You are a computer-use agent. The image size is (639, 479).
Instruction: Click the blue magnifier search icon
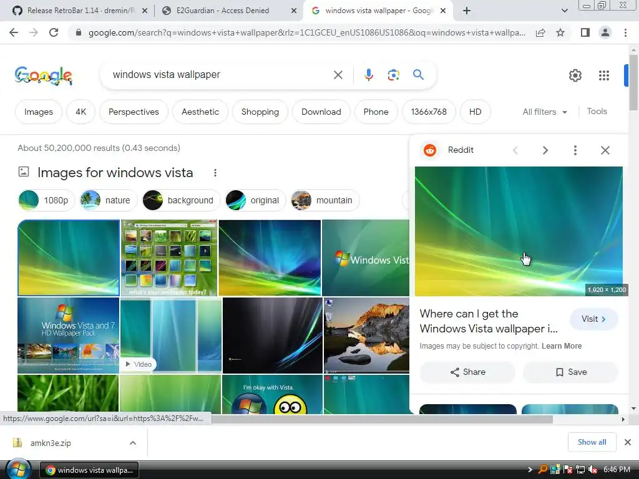tap(418, 75)
